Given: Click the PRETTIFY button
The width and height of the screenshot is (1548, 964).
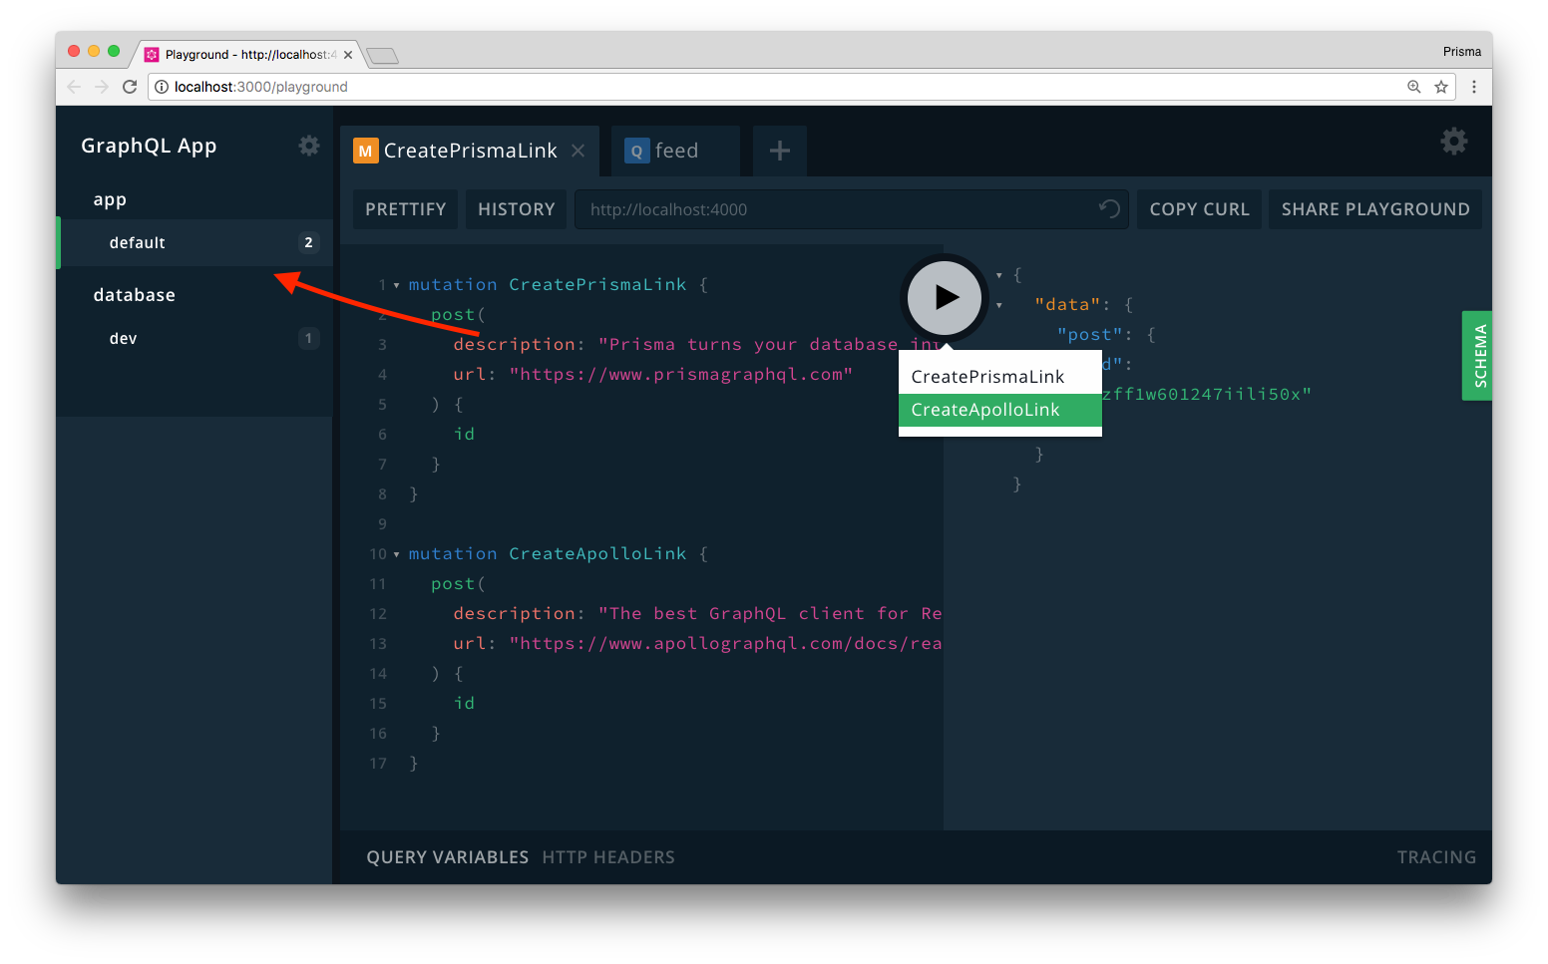Looking at the screenshot, I should [404, 208].
